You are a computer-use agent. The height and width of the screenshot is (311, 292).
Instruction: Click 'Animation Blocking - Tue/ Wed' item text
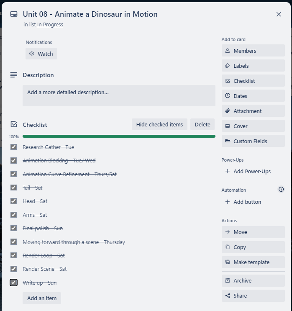pos(59,160)
